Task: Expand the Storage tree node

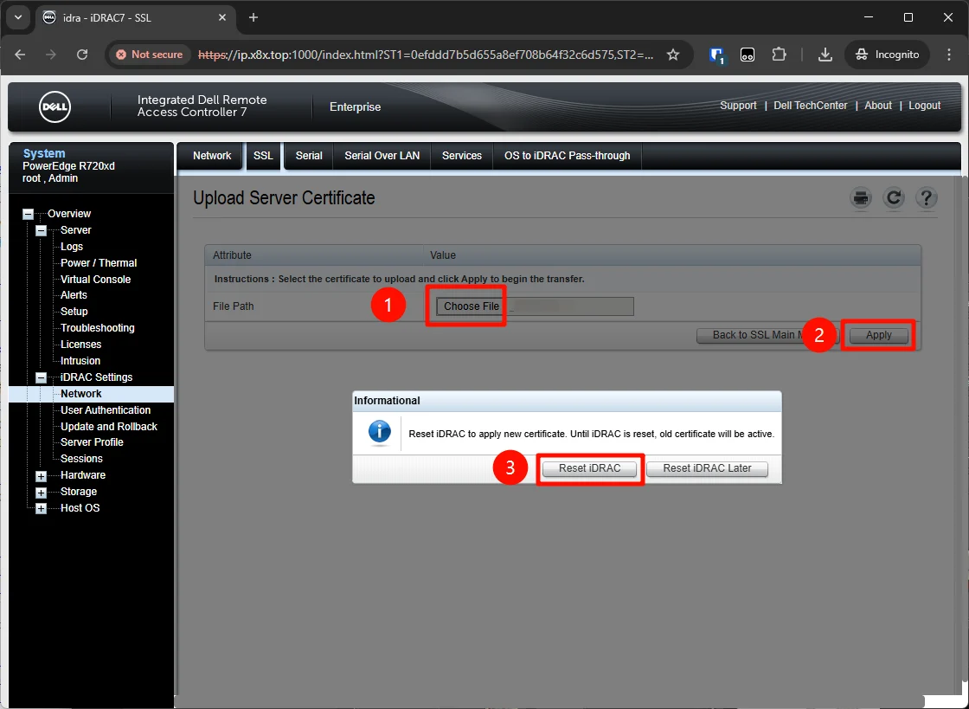Action: [x=41, y=493]
